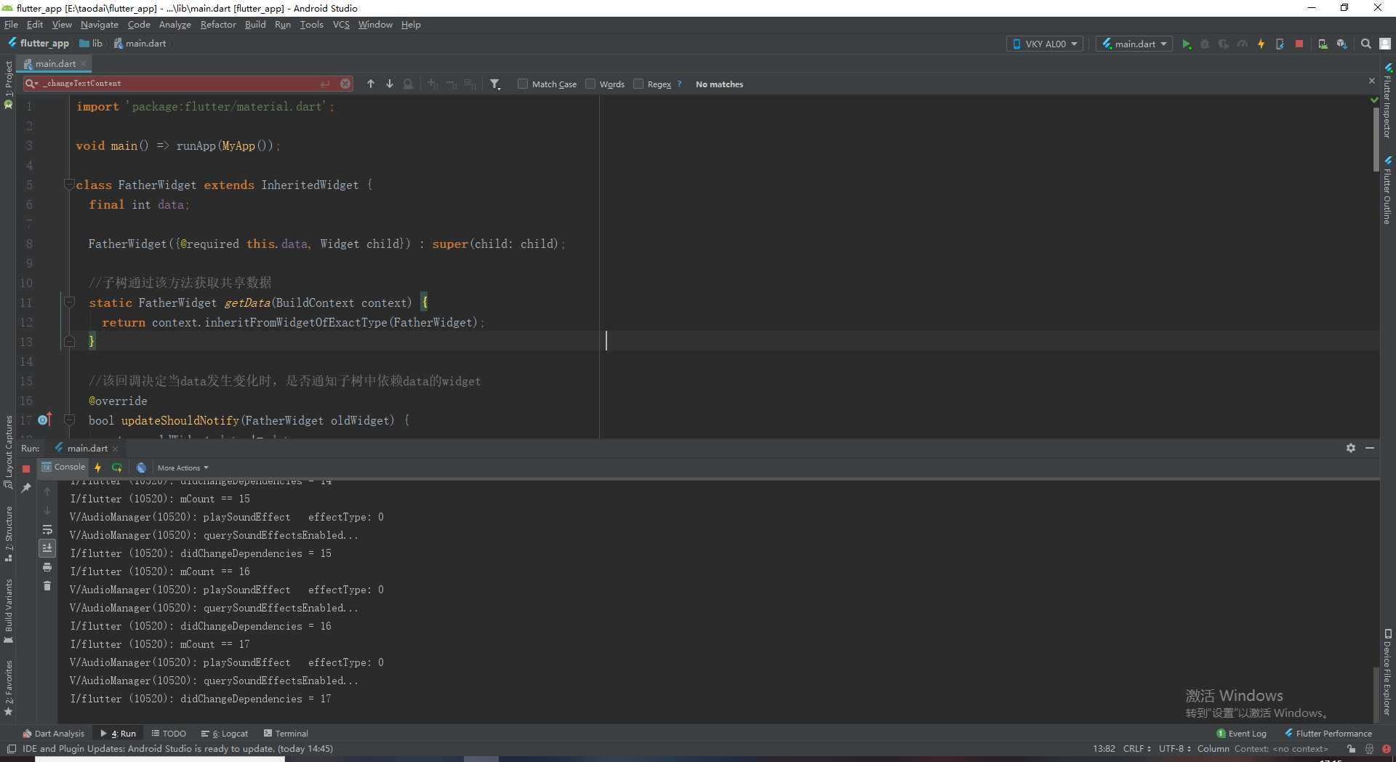The width and height of the screenshot is (1396, 762).
Task: Open SDK Manager icon in toolbar
Action: coord(1341,44)
